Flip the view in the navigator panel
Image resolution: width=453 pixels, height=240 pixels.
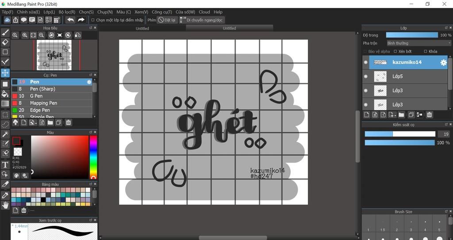[77, 35]
